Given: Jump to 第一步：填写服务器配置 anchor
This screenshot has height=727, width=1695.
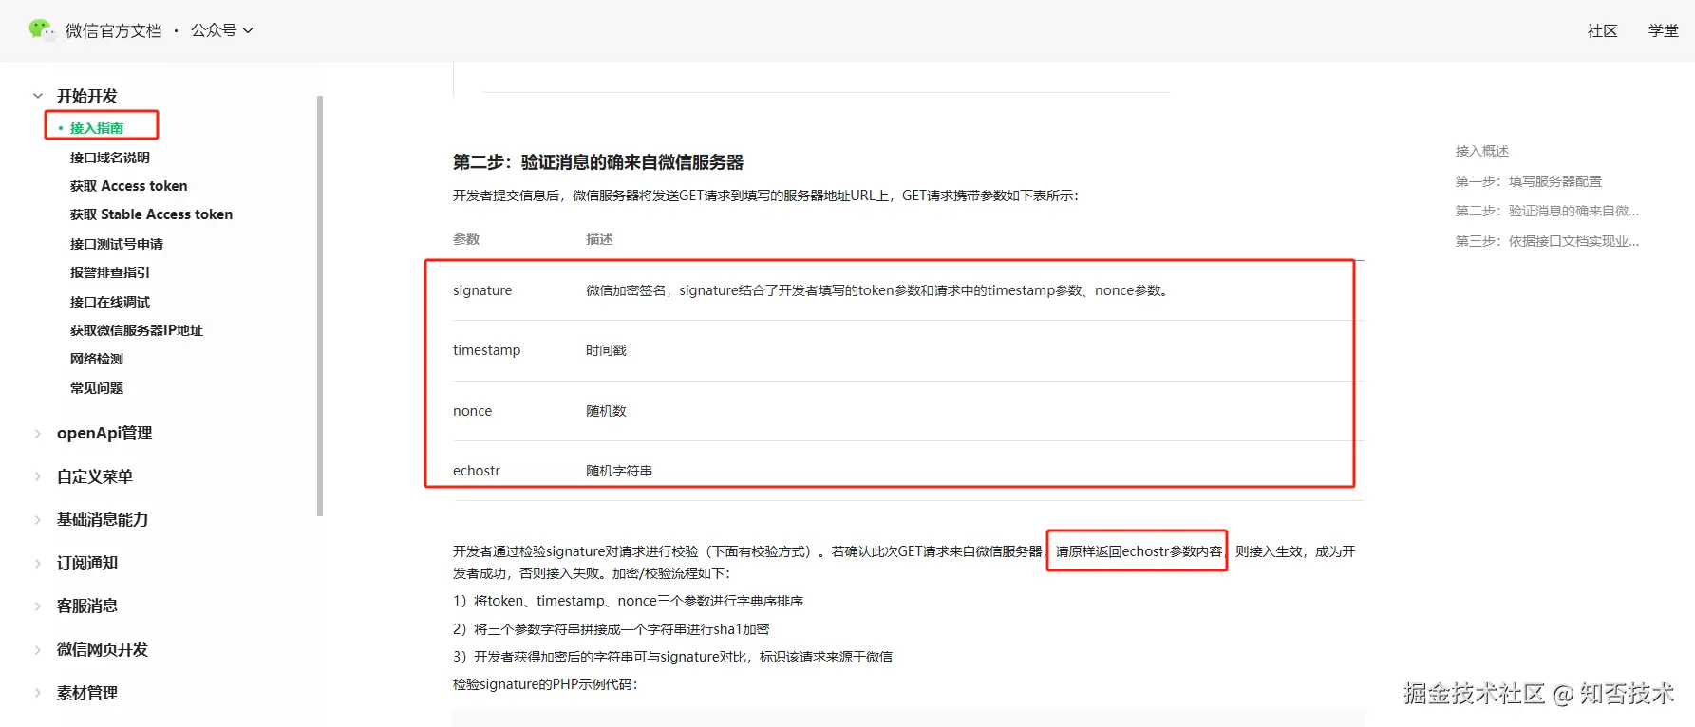Looking at the screenshot, I should 1529,181.
